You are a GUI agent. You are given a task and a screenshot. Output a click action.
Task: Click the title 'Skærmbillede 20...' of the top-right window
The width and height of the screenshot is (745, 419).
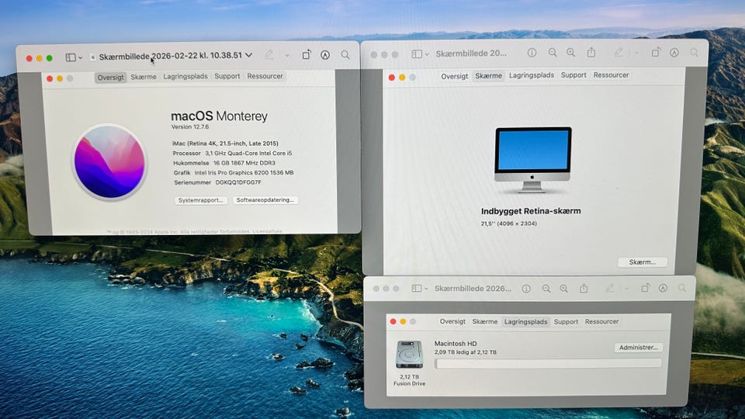point(471,54)
